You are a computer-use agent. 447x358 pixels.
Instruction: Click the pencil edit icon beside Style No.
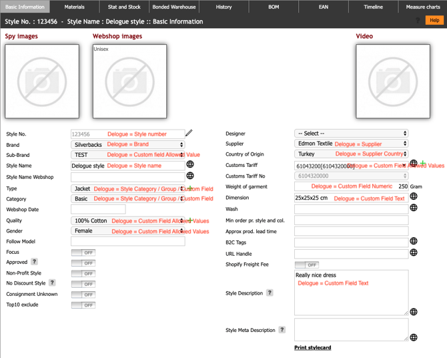pyautogui.click(x=189, y=134)
